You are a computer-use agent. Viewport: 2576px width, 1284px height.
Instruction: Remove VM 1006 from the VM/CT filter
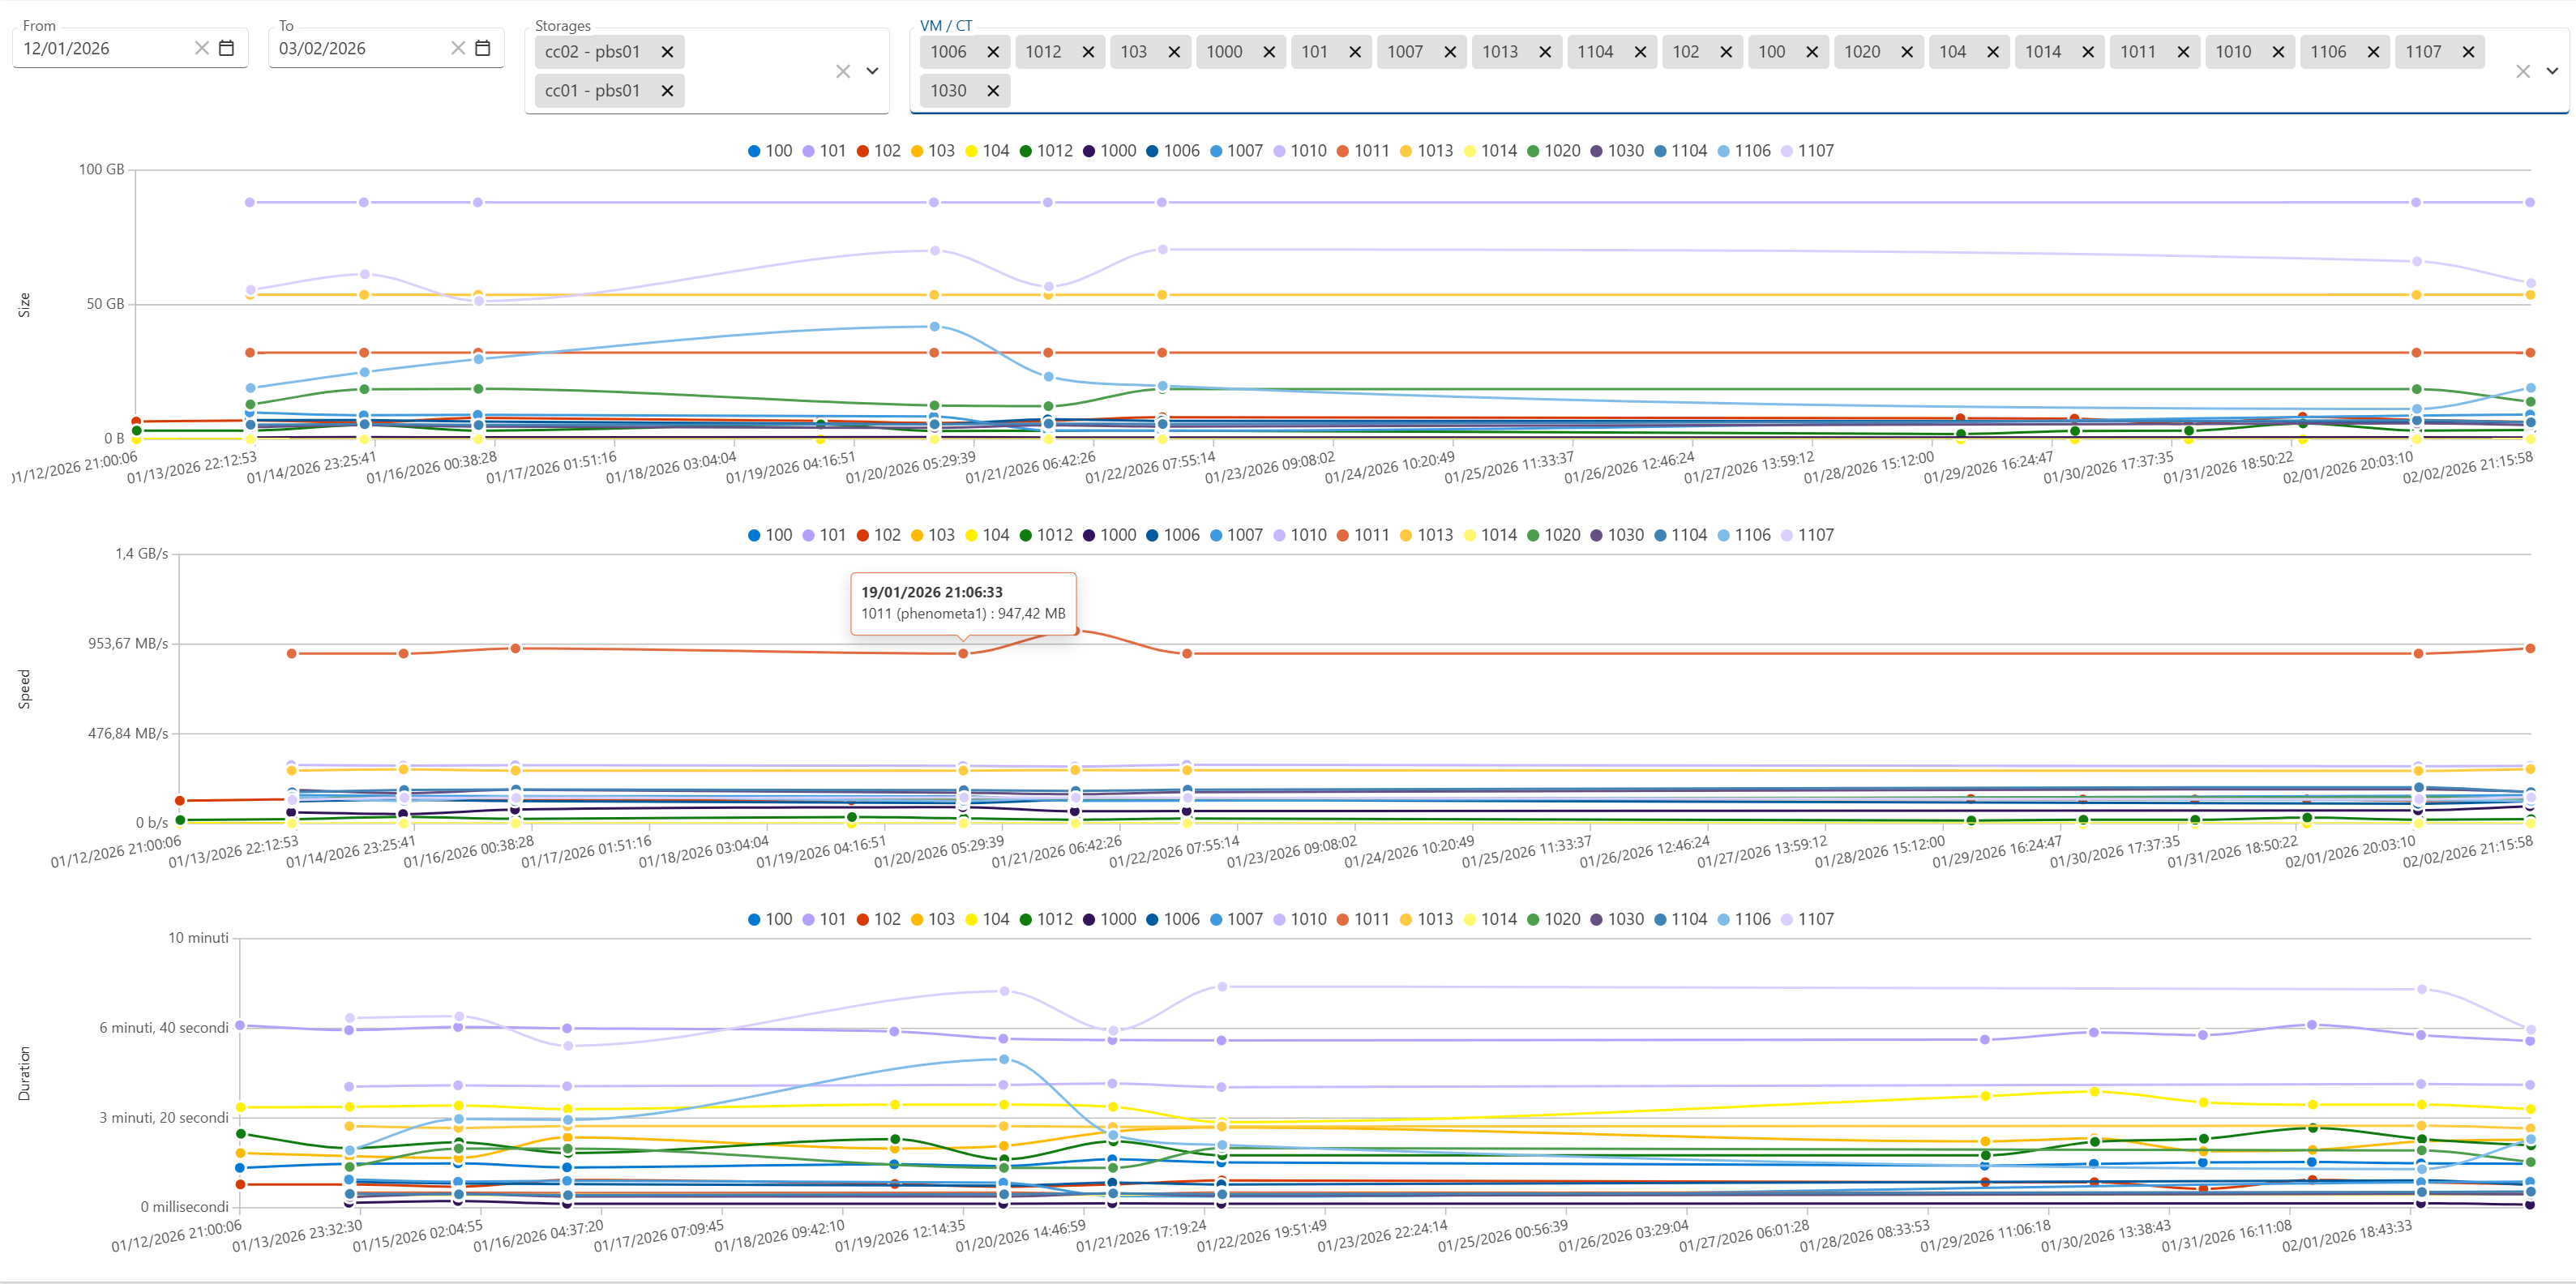click(993, 51)
